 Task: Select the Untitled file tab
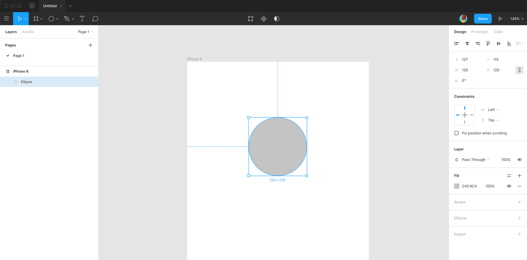pos(50,6)
